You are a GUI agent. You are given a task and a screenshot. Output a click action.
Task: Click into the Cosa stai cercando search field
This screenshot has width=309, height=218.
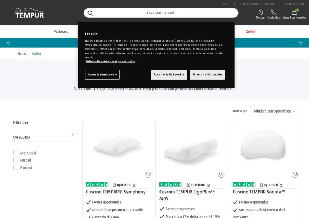161,13
